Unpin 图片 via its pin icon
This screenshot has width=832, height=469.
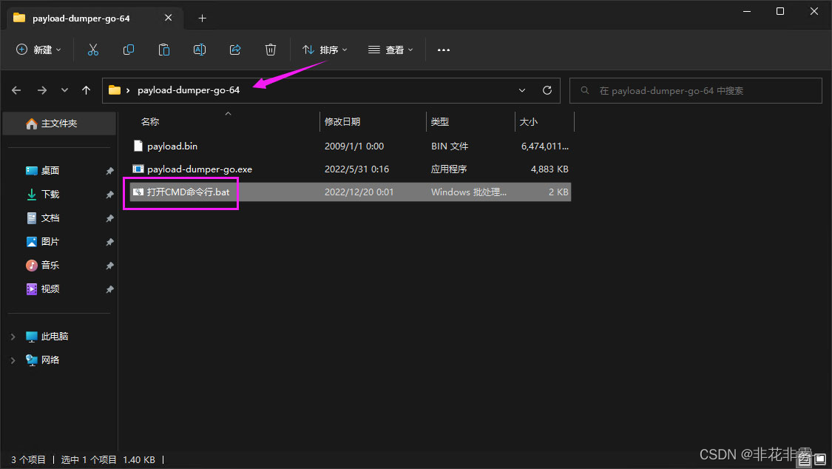[x=109, y=242]
